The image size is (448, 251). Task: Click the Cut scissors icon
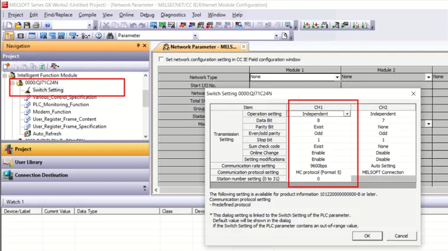tap(106, 25)
